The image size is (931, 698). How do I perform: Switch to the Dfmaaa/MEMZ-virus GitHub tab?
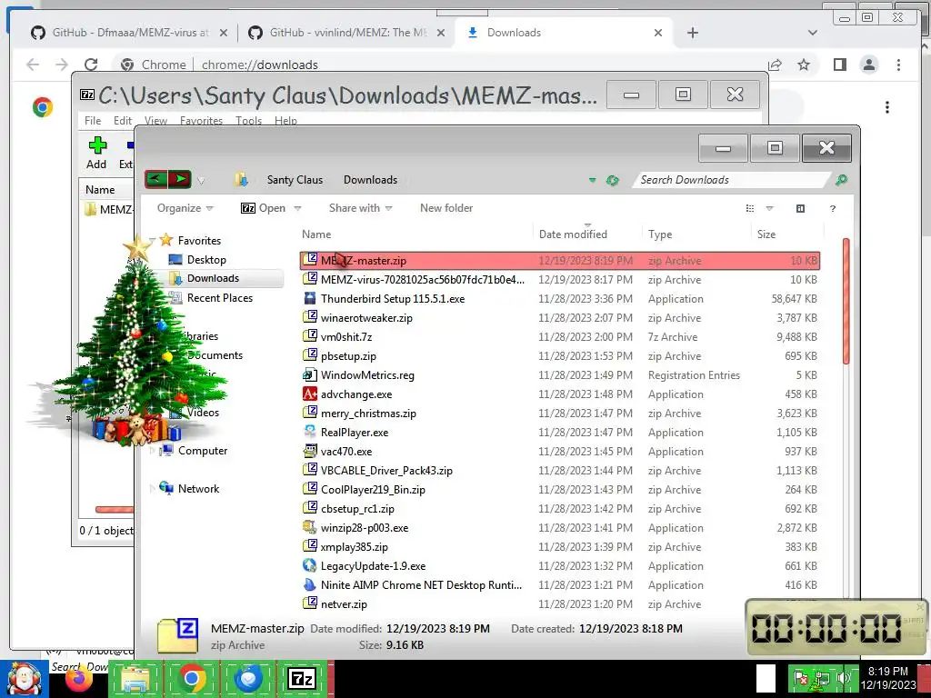pos(129,33)
